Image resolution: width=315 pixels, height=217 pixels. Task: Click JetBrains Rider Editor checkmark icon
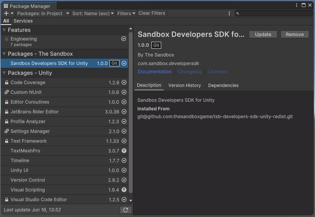[124, 112]
